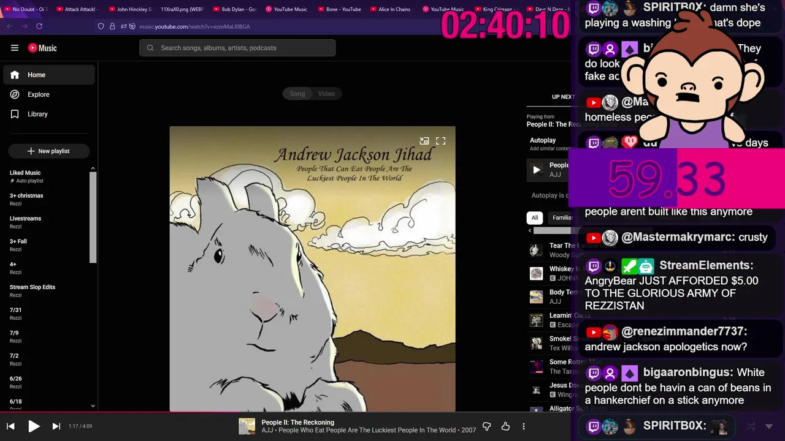Go back in the browser
Screen dimensions: 785x441
tap(9, 26)
